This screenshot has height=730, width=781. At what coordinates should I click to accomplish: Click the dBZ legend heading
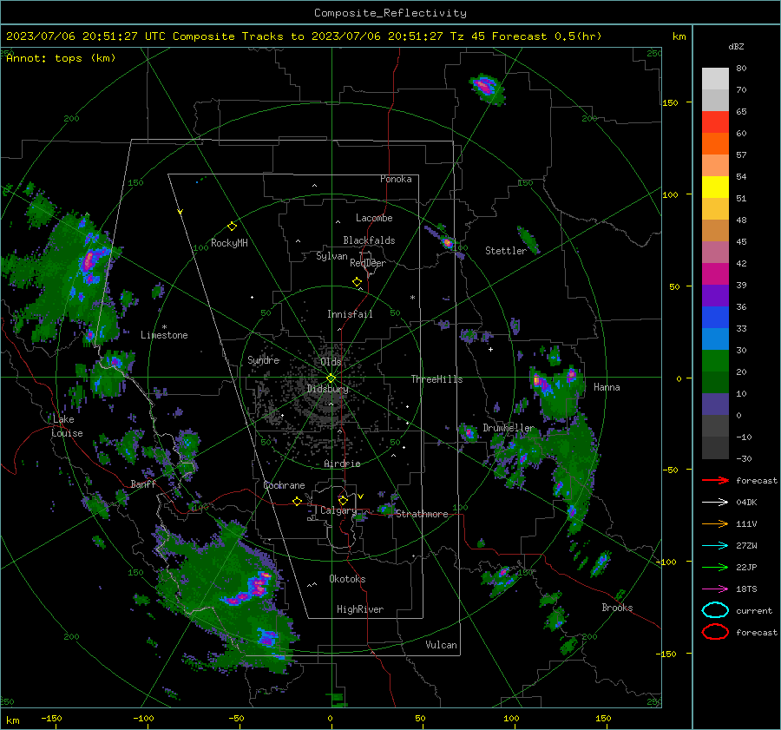736,46
